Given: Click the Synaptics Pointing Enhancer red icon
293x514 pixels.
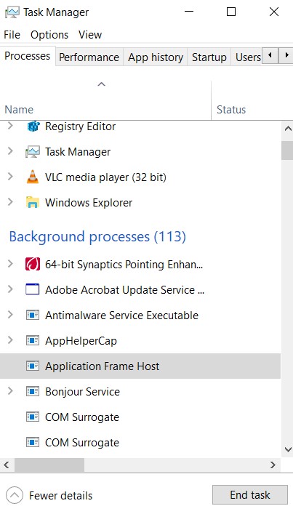Looking at the screenshot, I should tap(33, 264).
